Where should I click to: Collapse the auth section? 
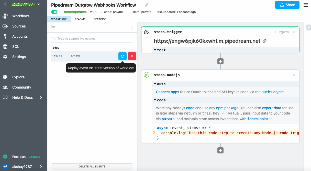point(155,84)
